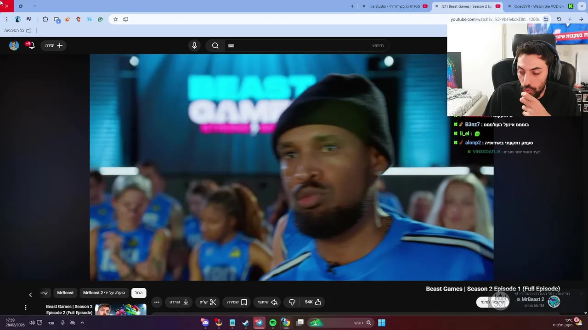Open the tab search dropdown arrow
The image size is (588, 330).
tap(582, 6)
